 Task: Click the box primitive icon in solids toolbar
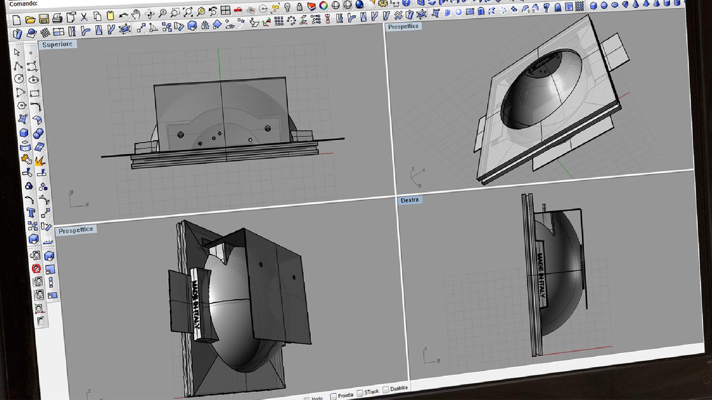[594, 6]
